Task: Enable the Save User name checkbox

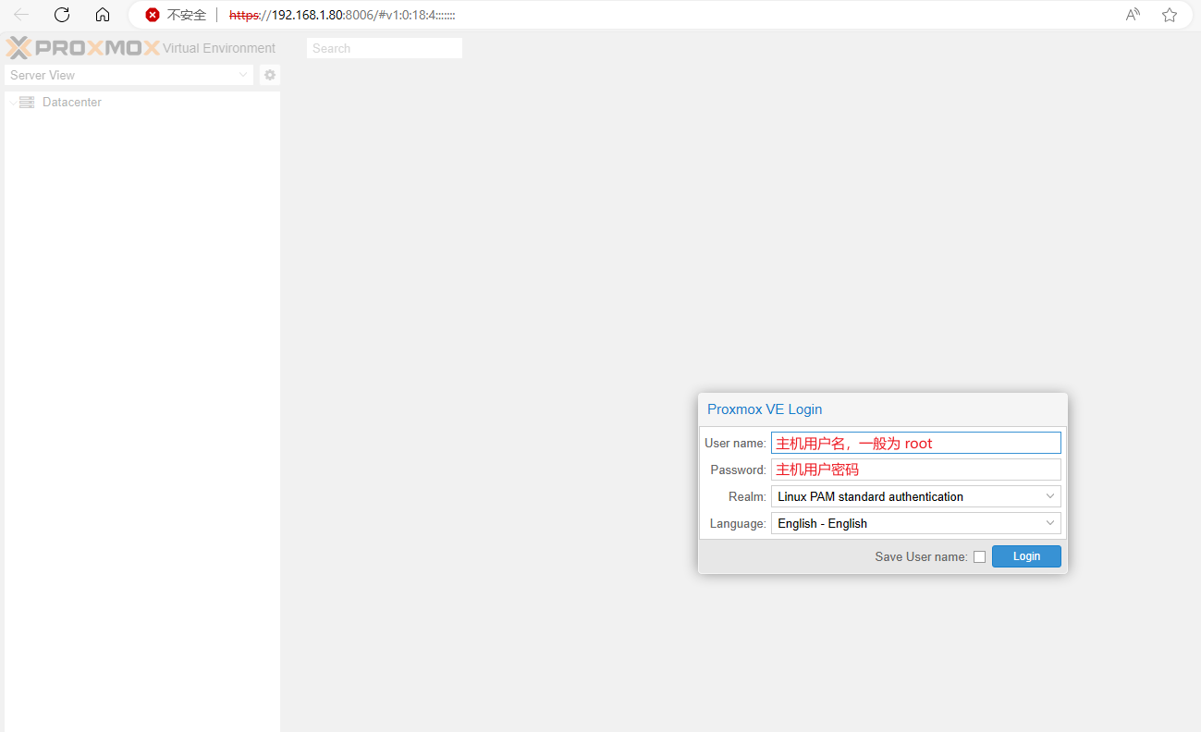Action: click(979, 556)
